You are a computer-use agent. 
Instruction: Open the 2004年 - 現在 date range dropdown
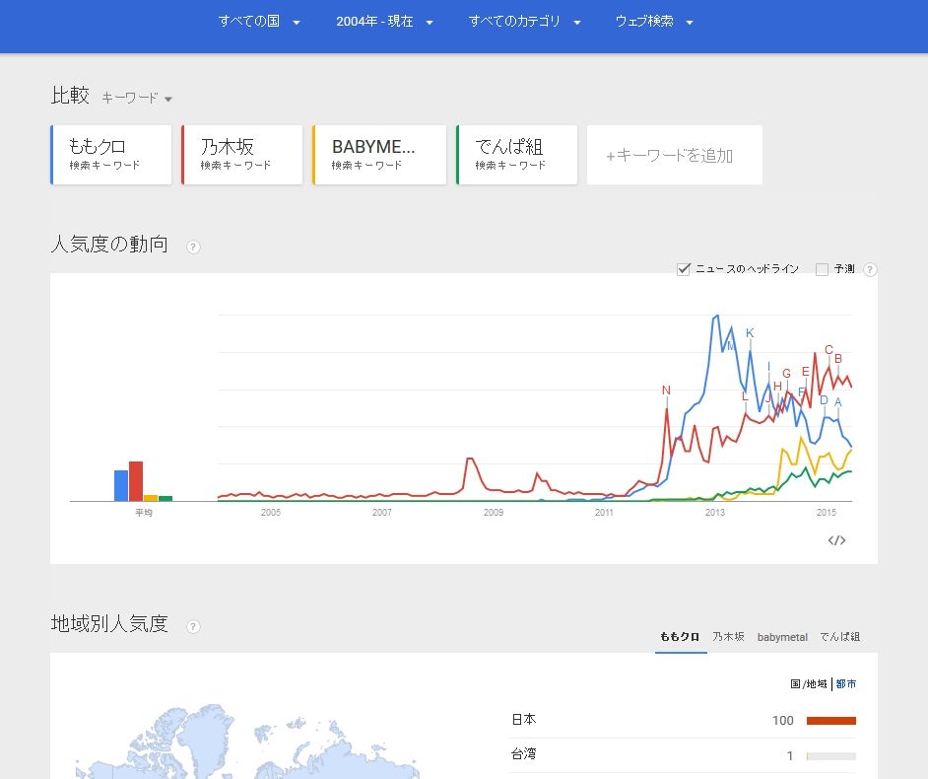pyautogui.click(x=384, y=22)
